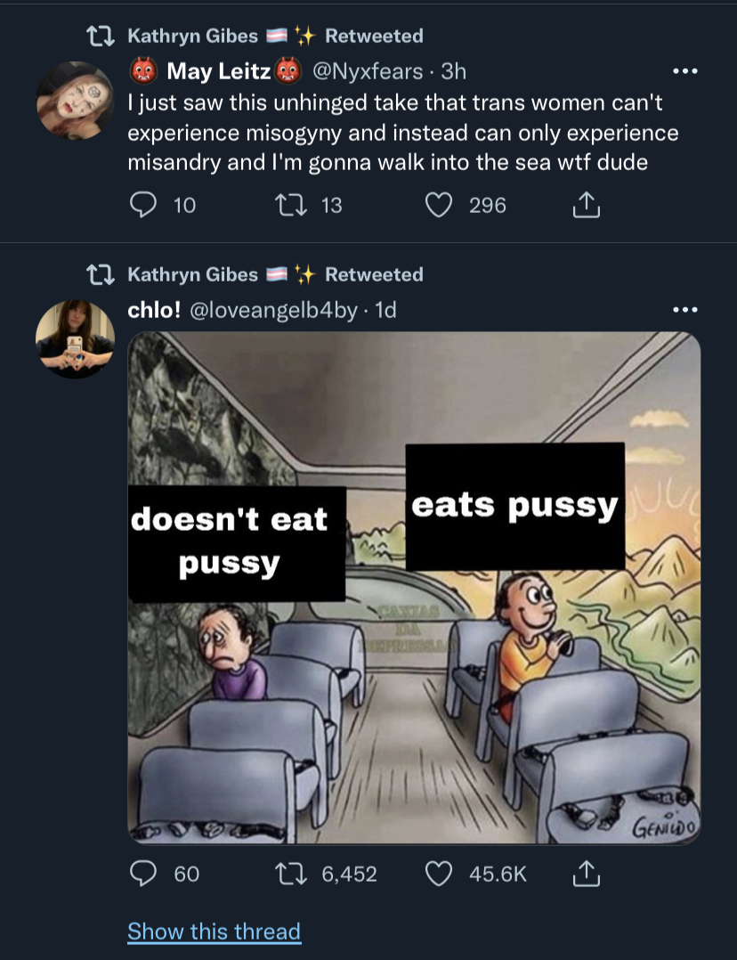Retweet chlo!'s tweet with 6,452 retweets
Screen dimensions: 737x960
click(290, 873)
